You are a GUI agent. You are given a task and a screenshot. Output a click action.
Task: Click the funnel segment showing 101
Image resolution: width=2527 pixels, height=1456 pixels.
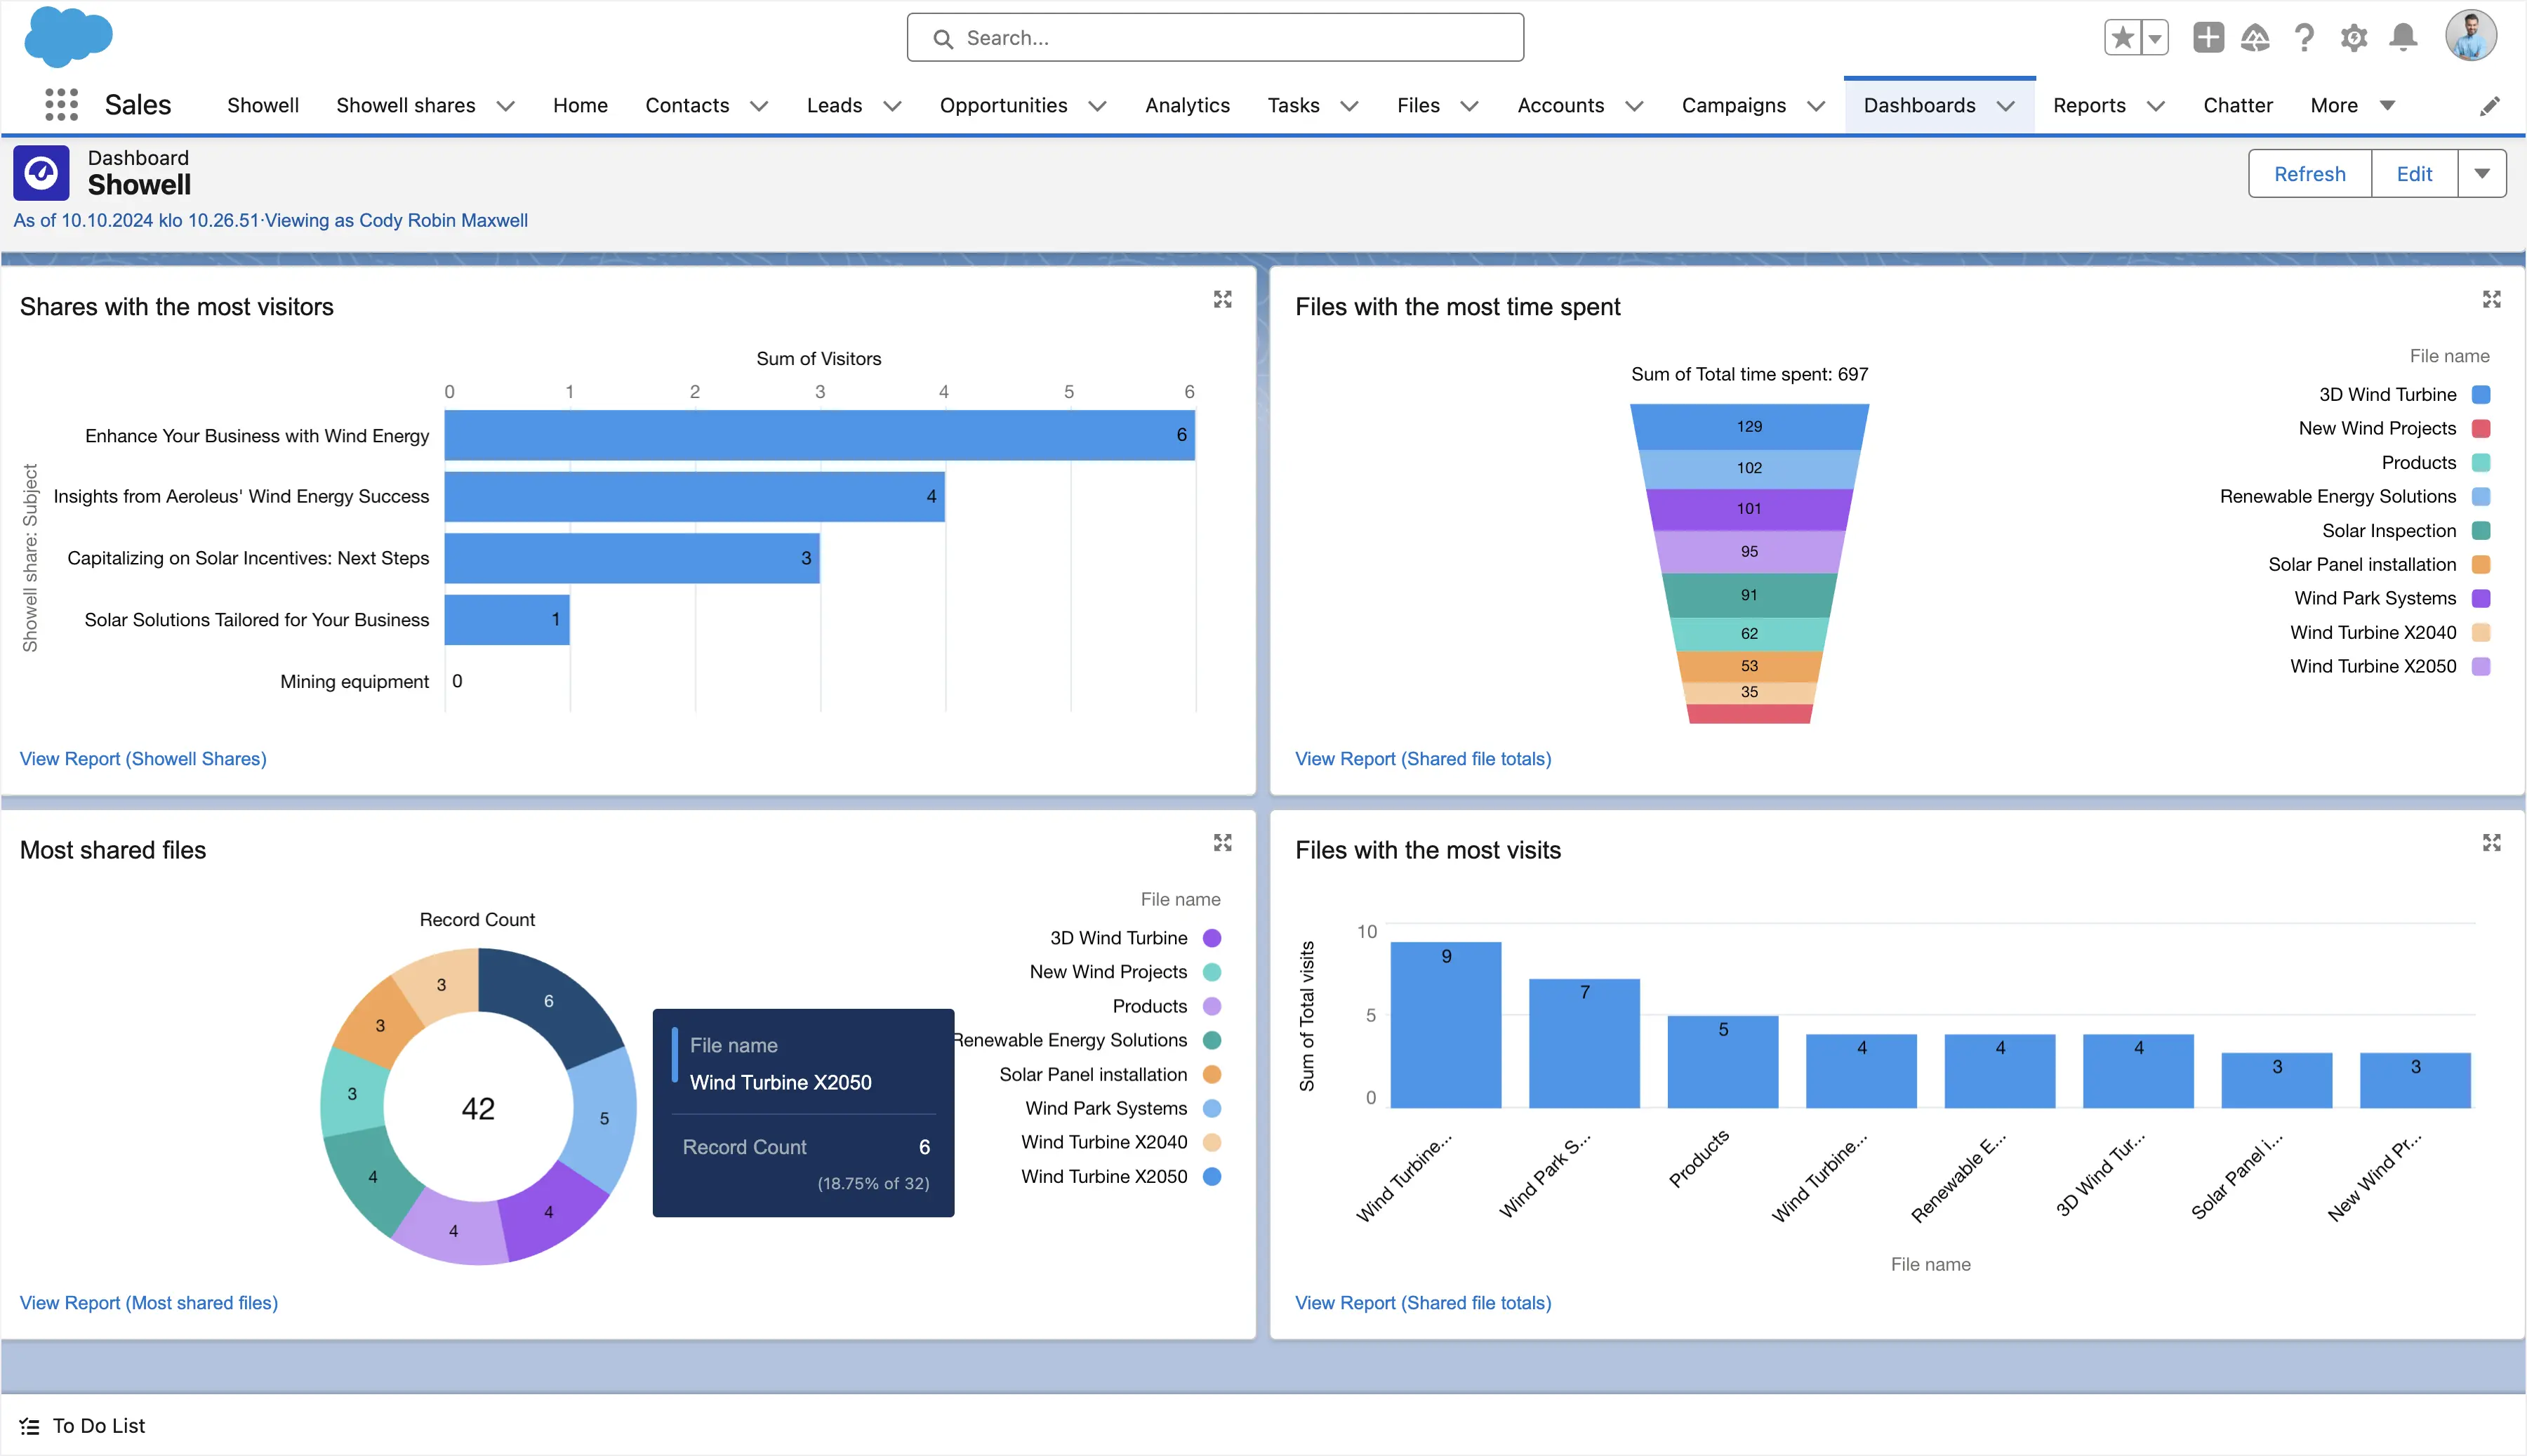1749,509
